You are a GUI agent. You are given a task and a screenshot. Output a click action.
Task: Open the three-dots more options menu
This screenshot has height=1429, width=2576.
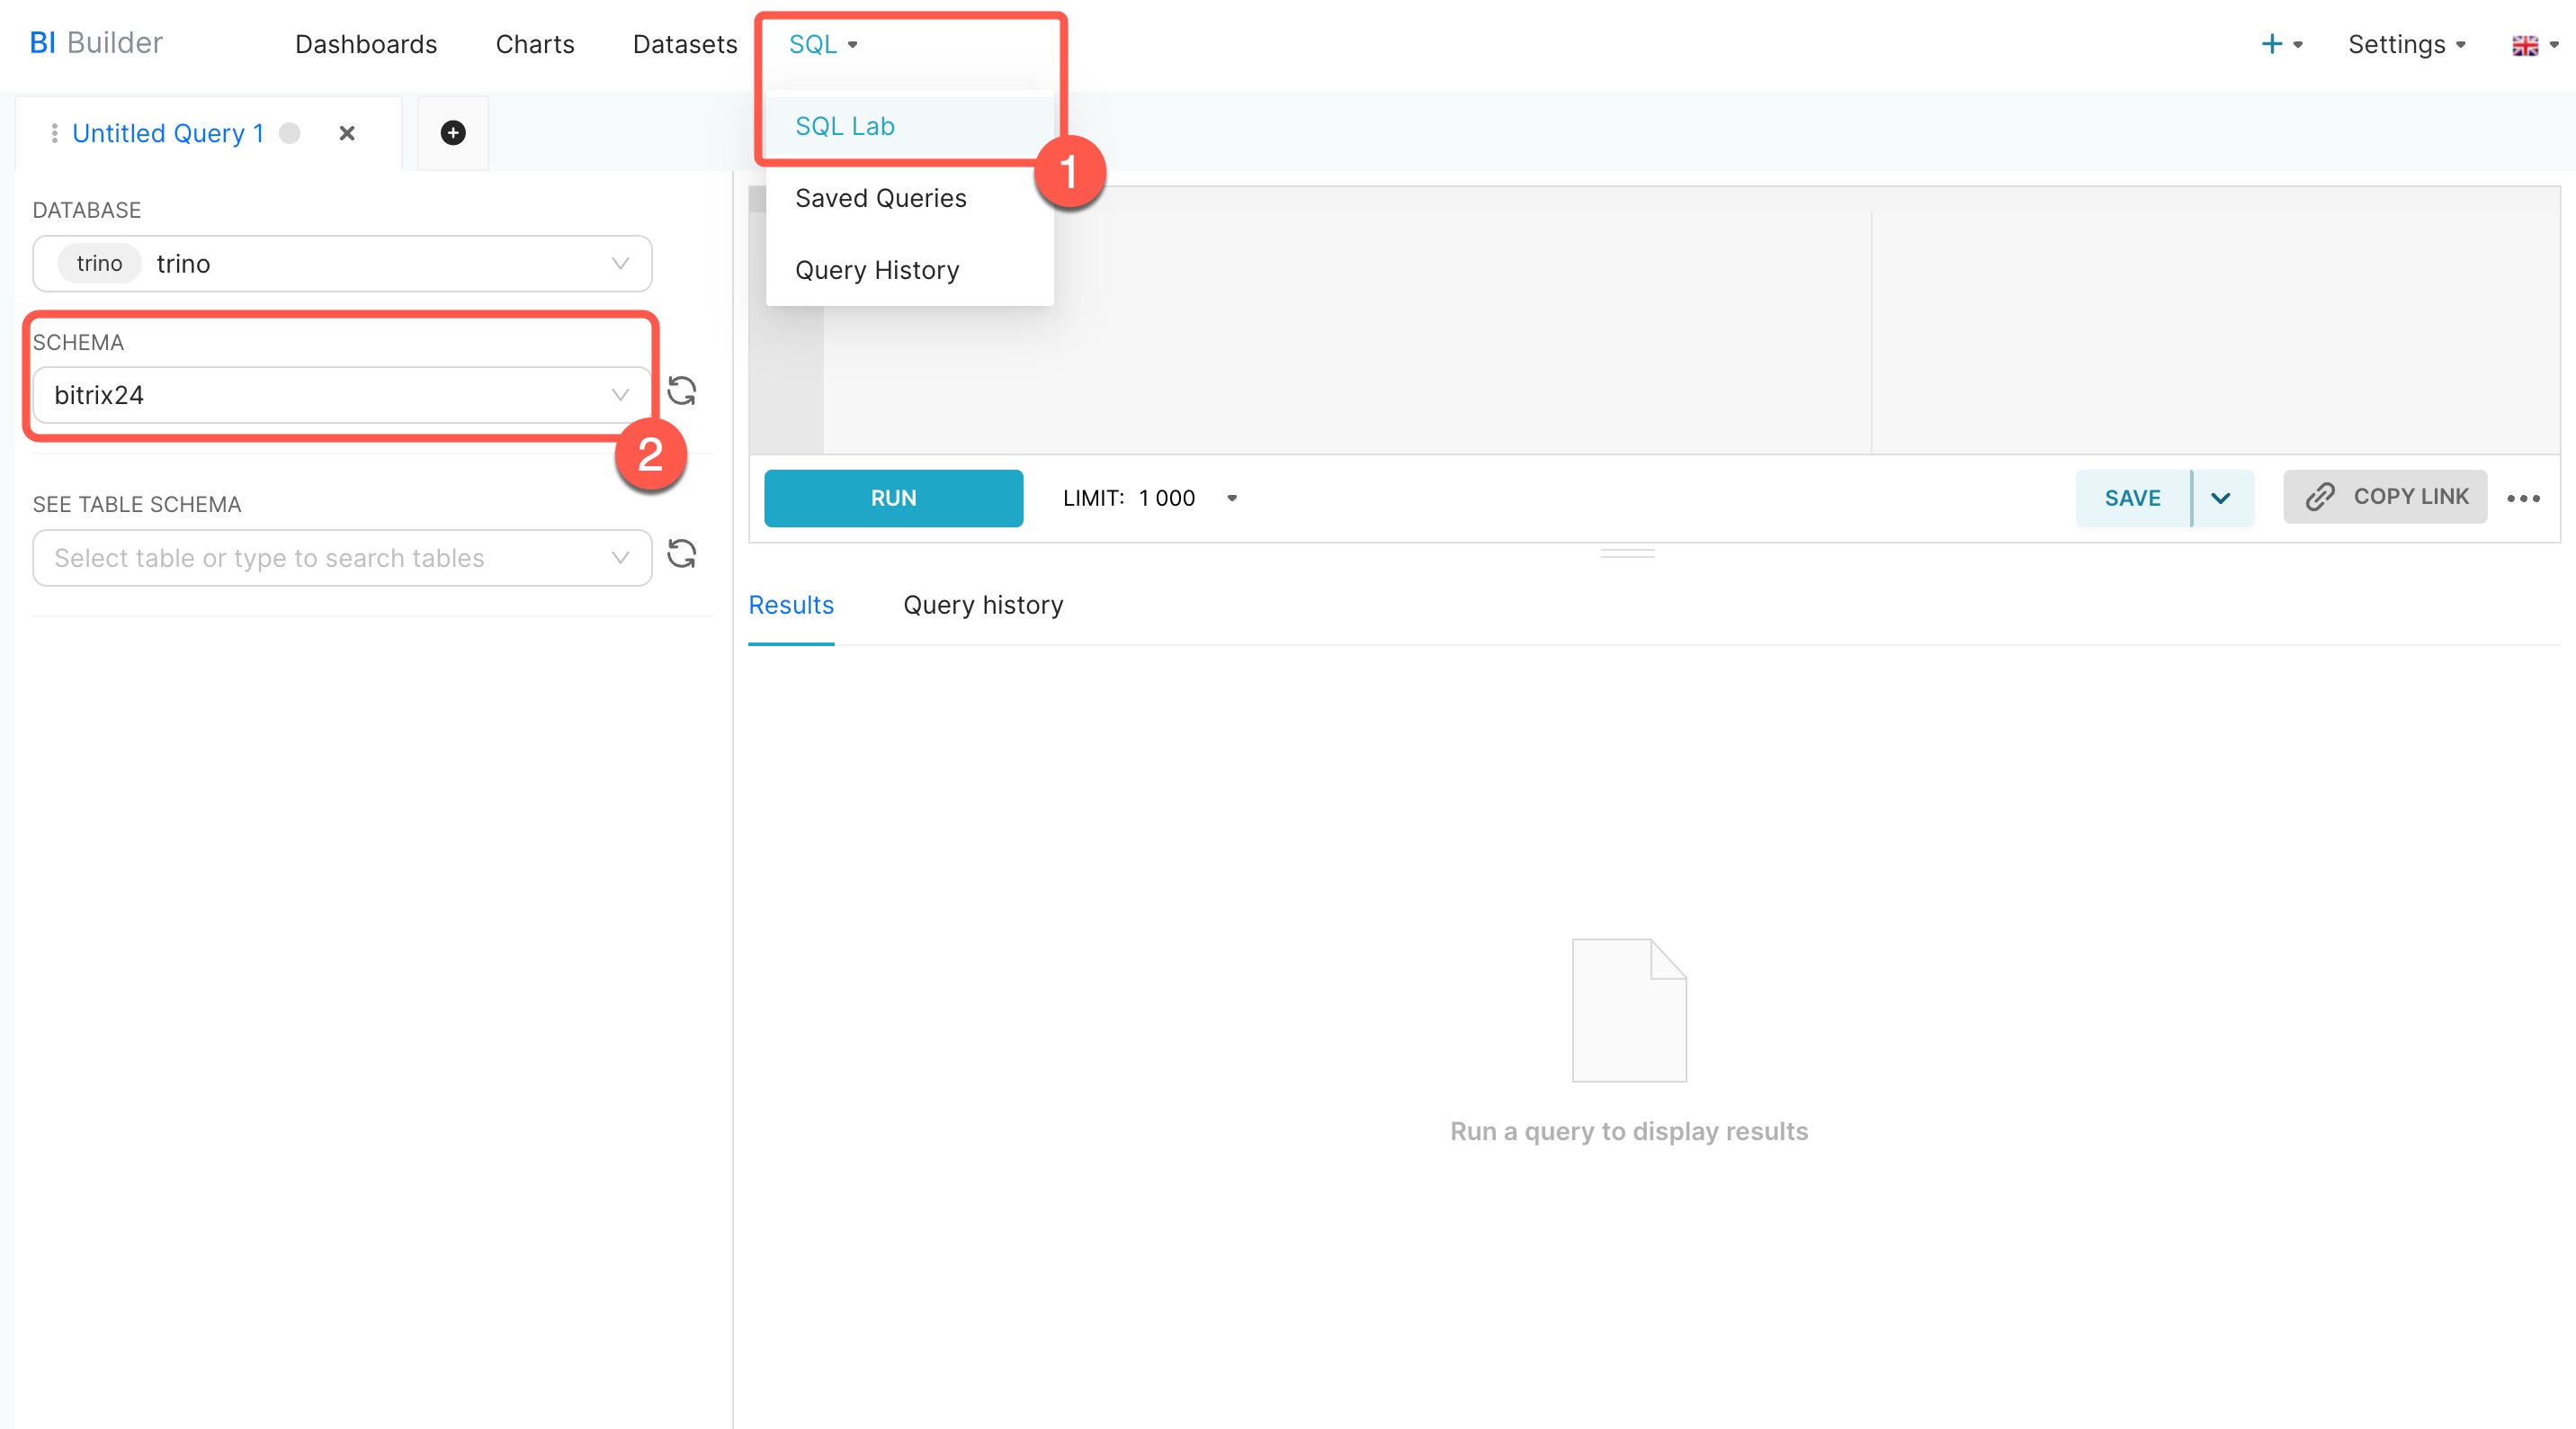[x=2523, y=499]
